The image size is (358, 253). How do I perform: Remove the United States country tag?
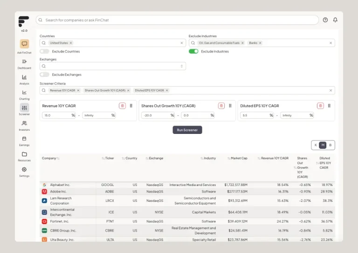(x=71, y=43)
